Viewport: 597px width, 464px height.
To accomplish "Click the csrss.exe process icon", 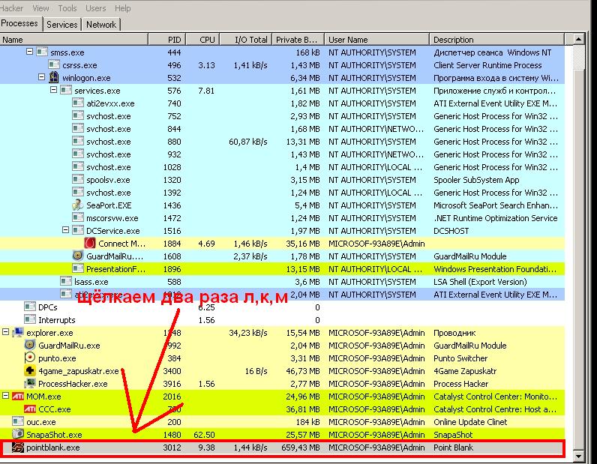I will coord(54,64).
